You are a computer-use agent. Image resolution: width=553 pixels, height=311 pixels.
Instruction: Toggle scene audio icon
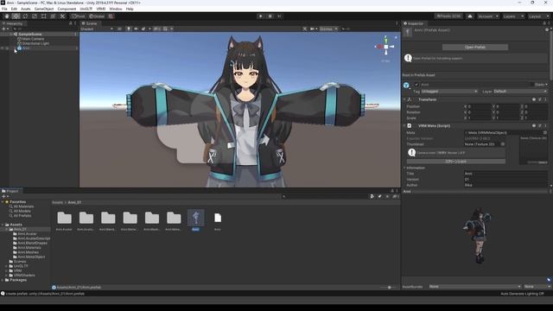tap(137, 29)
